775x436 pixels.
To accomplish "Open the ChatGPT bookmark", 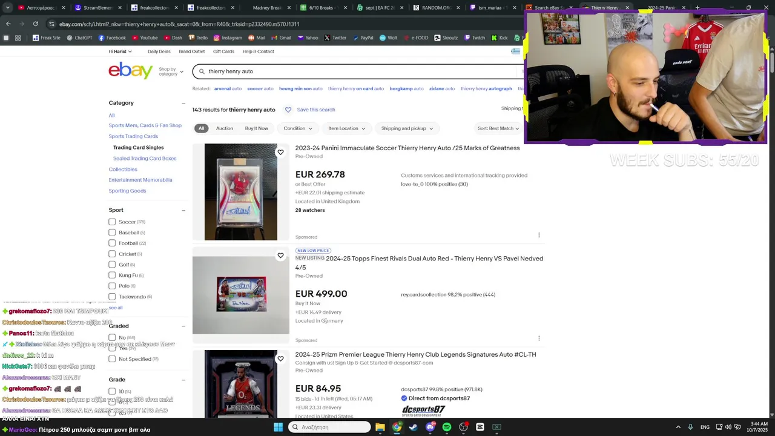I will [79, 38].
